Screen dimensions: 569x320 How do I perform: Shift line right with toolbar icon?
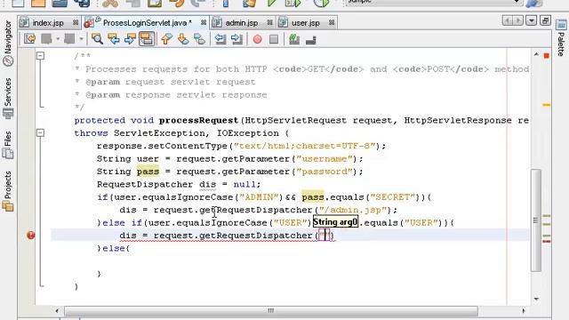coord(236,39)
